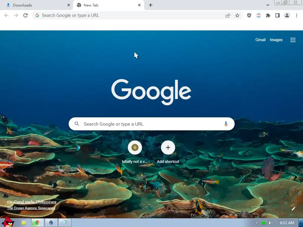Screen dimensions: 303x227
Task: Reload the current page
Action: click(25, 15)
